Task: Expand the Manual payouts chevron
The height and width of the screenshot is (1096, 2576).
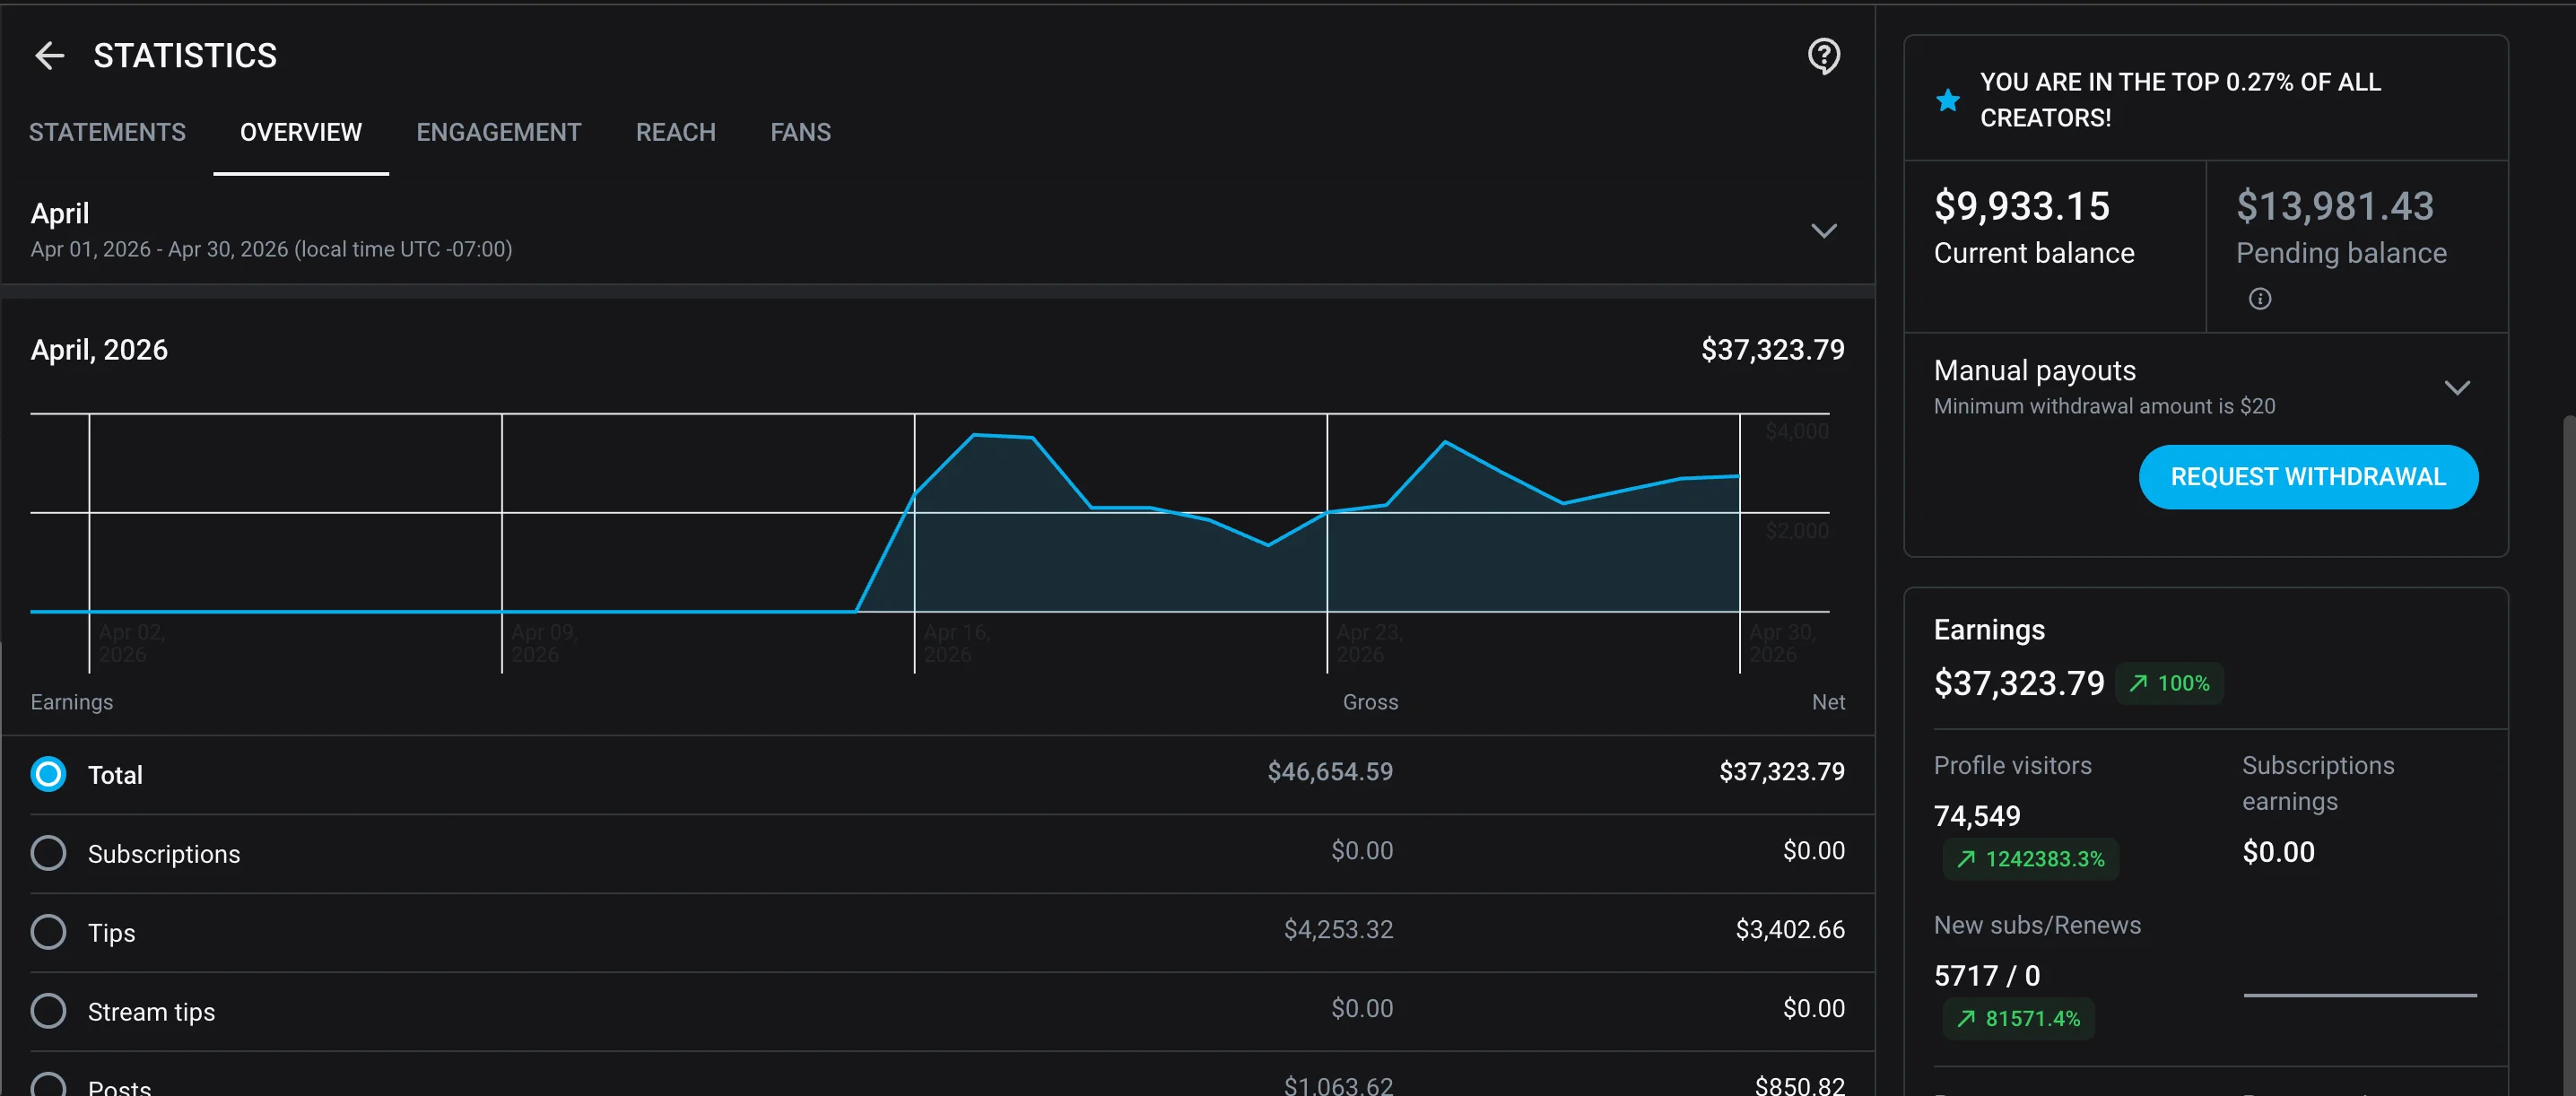Action: click(2456, 388)
